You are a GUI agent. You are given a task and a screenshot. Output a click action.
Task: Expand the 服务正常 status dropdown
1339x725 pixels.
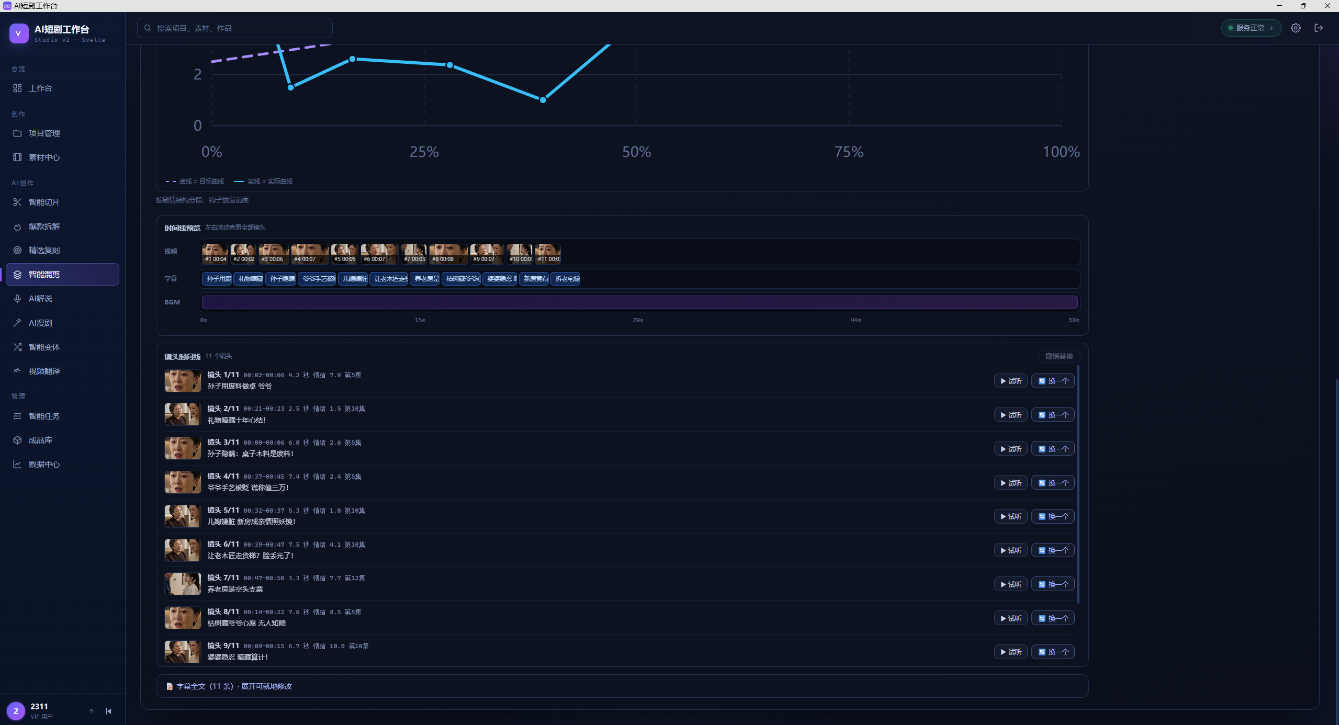pyautogui.click(x=1251, y=28)
